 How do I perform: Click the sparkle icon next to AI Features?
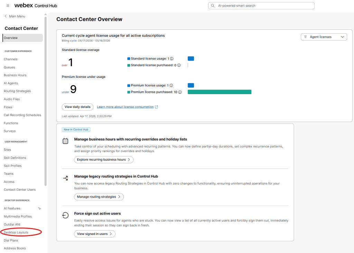[x=40, y=208]
